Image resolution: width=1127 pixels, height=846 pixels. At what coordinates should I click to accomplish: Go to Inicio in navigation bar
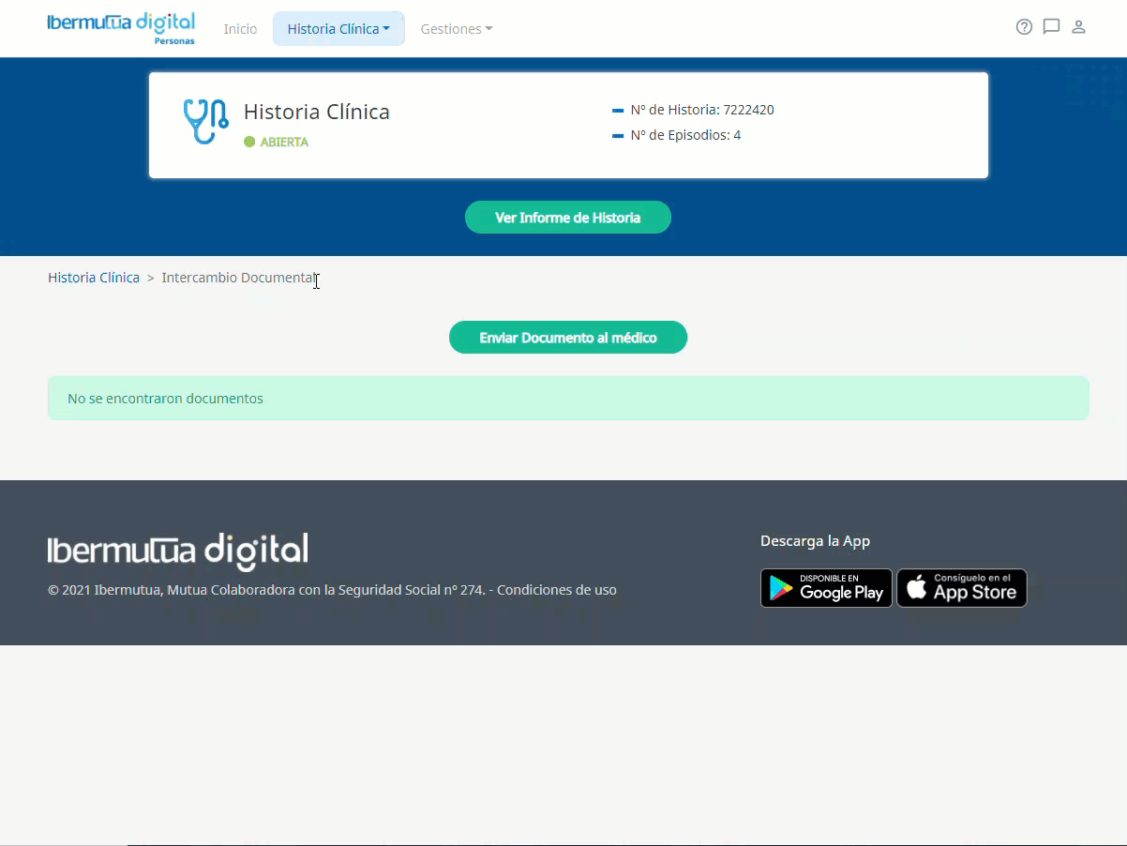(240, 29)
